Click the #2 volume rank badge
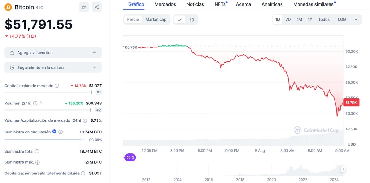 coord(99,110)
